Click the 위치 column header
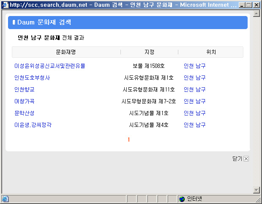The width and height of the screenshot is (262, 204). pyautogui.click(x=211, y=52)
